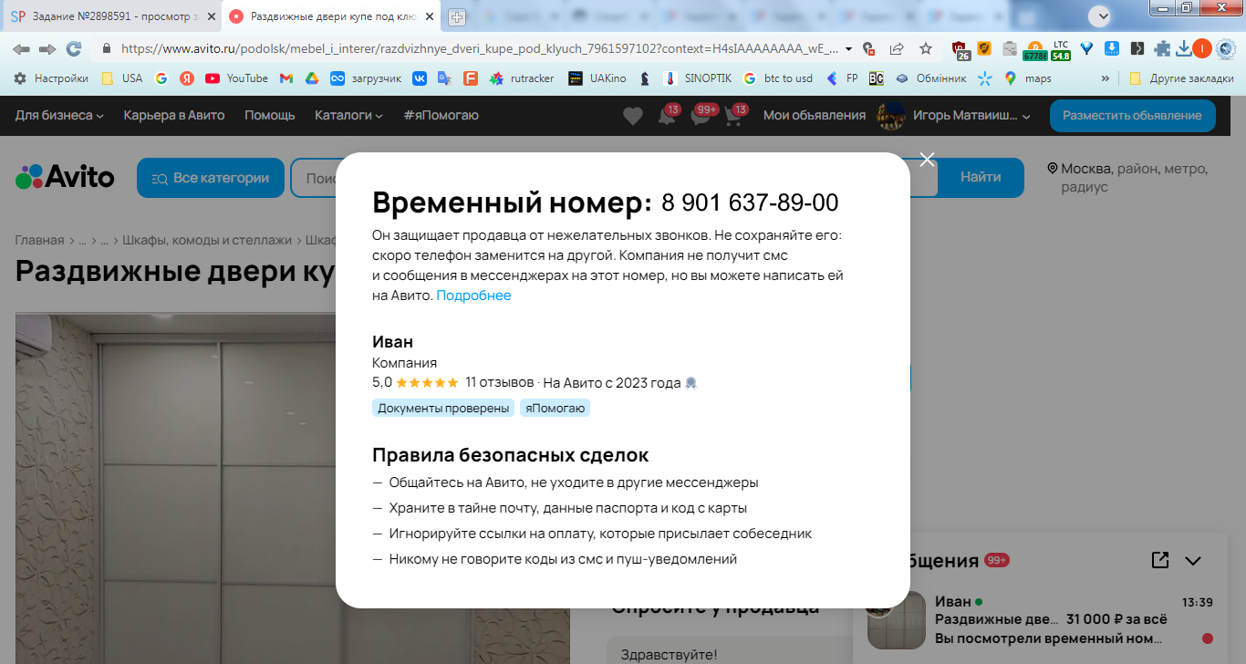Click the Разместить объявление button

[x=1133, y=116]
